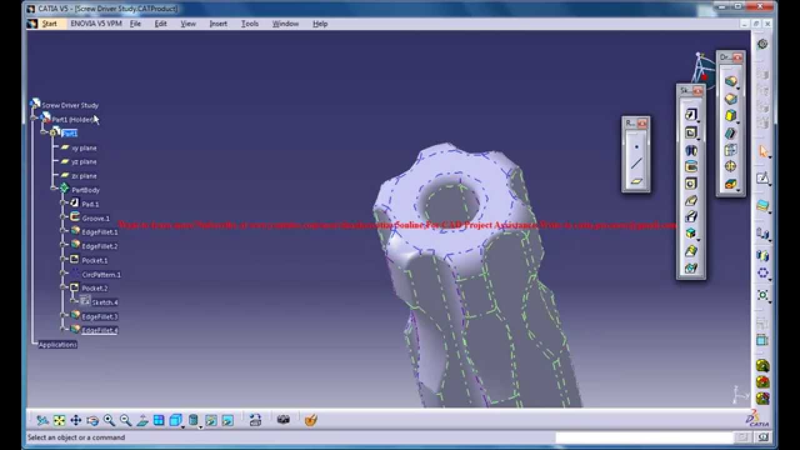This screenshot has height=450, width=800.
Task: Click the Sketcher icon in right toolbar
Action: (762, 178)
